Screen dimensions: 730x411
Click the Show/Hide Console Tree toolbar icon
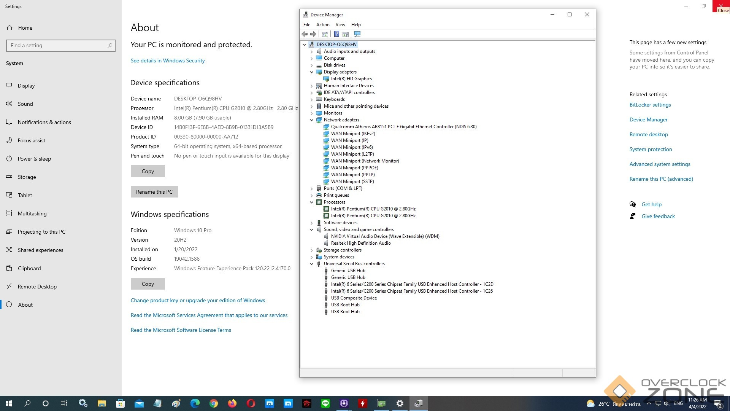pos(325,34)
